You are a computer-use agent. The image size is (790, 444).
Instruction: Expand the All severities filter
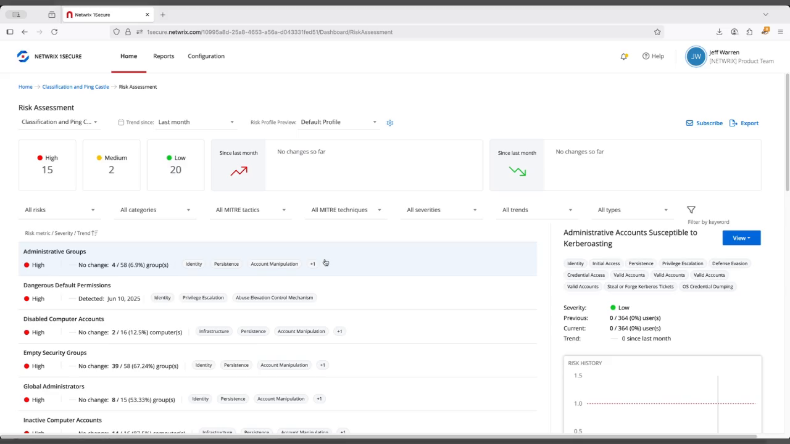[x=441, y=210]
